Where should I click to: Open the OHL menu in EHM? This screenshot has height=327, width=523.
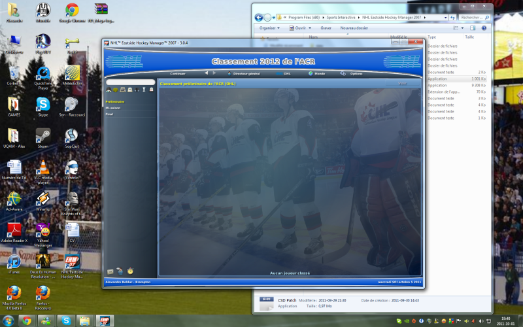pyautogui.click(x=284, y=74)
